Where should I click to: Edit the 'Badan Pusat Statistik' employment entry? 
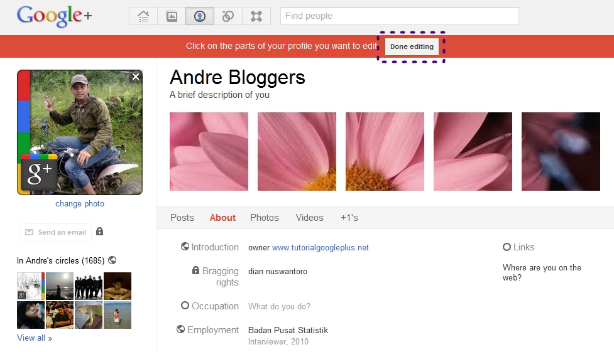[288, 330]
